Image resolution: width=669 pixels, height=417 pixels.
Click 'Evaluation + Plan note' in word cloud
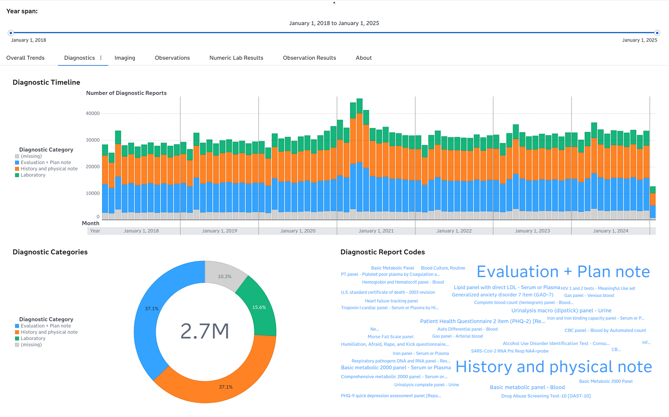click(x=563, y=271)
